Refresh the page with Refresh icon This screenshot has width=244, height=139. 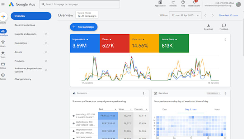[173, 2]
